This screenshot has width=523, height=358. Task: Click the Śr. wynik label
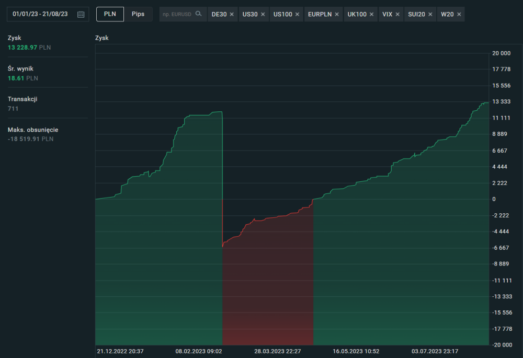coord(20,68)
